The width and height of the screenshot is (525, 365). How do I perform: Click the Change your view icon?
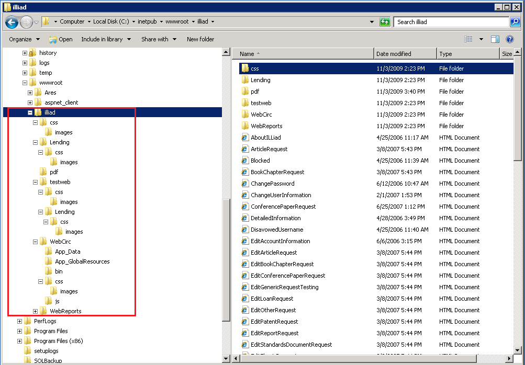pos(468,39)
